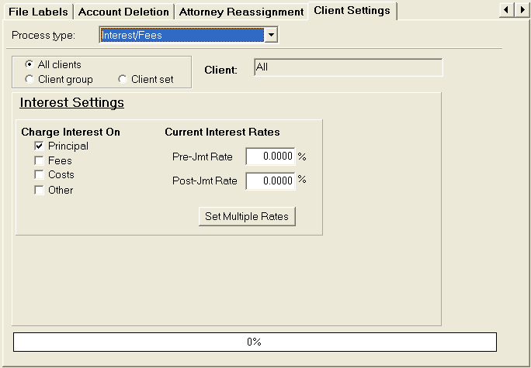Choose the Client group radio option
The image size is (531, 368).
tap(29, 80)
